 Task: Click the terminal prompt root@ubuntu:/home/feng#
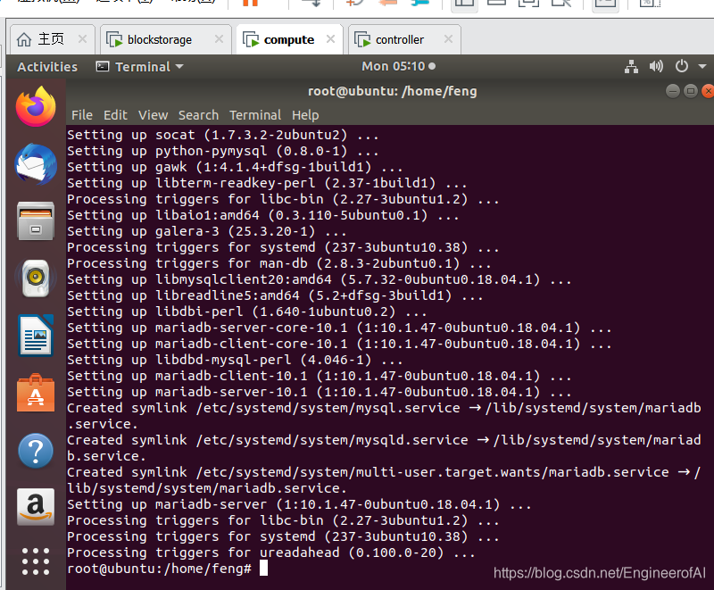coord(160,569)
